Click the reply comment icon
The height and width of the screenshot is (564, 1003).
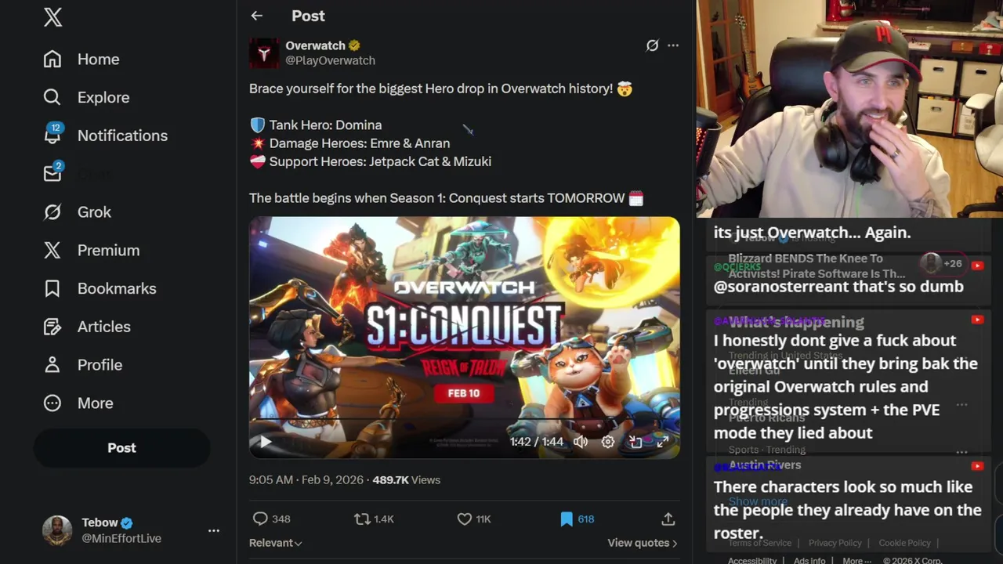click(x=260, y=519)
